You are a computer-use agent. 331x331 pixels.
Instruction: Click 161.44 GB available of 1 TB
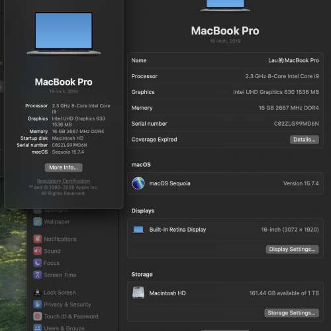click(284, 293)
